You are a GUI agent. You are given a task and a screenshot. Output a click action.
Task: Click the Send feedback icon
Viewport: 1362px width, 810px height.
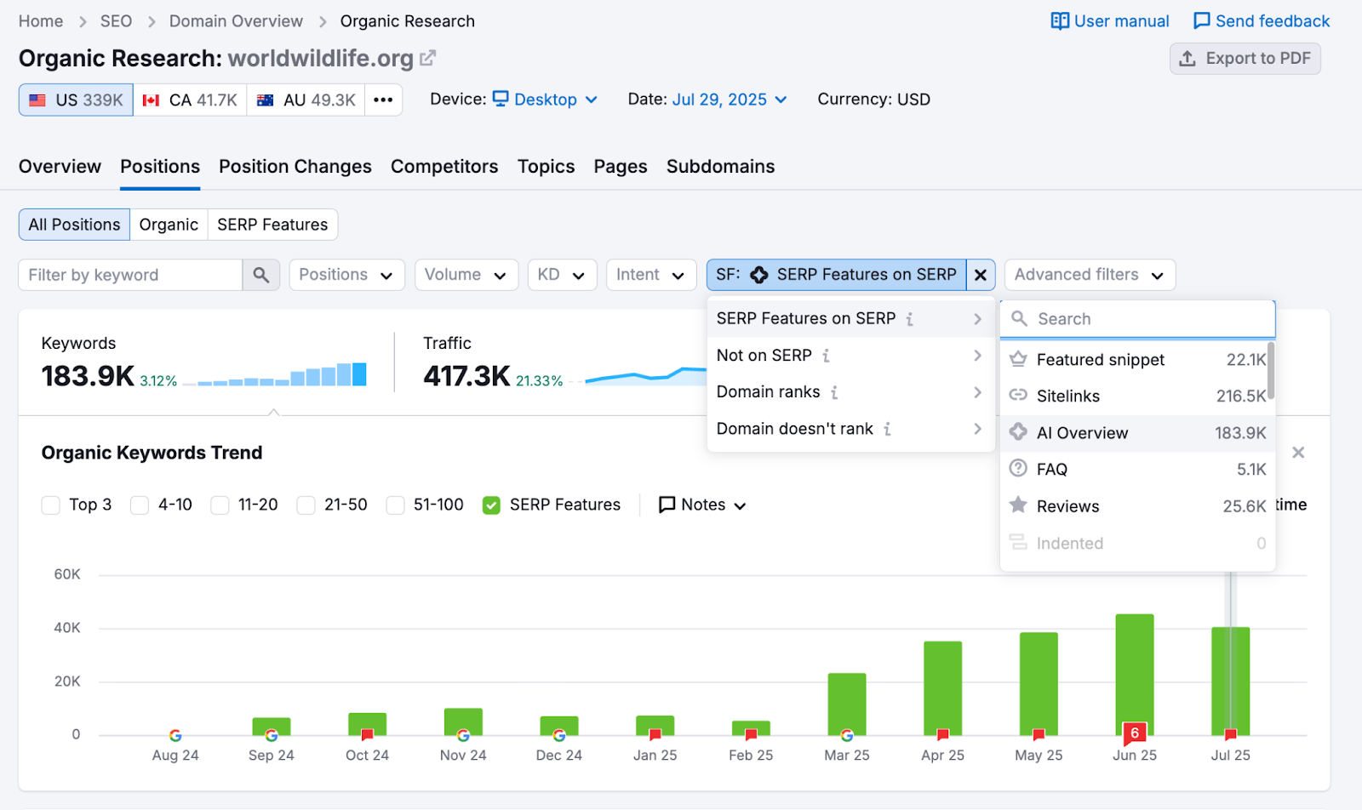click(x=1201, y=20)
